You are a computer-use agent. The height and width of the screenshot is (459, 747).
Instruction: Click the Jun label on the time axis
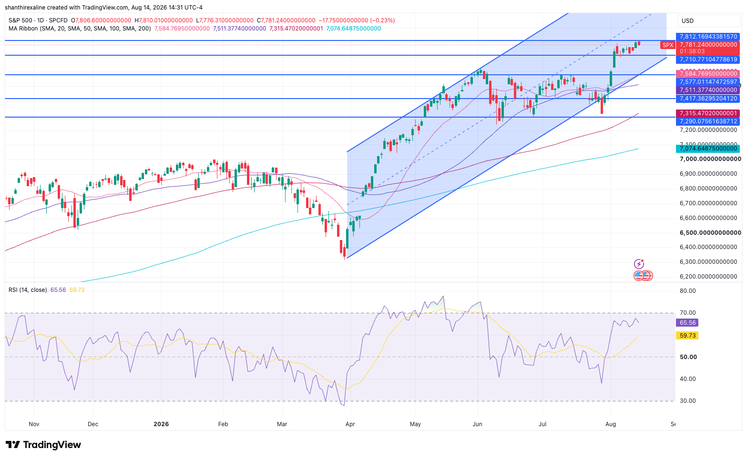478,424
